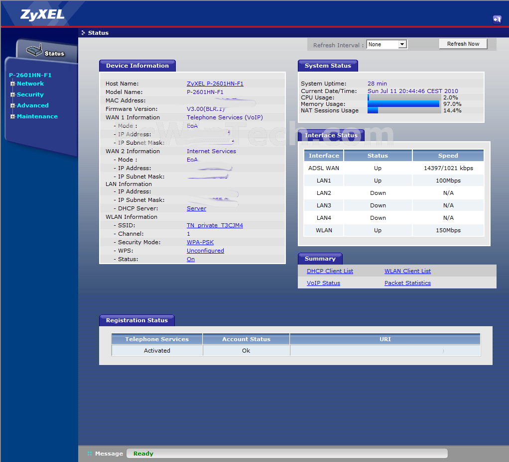509x462 pixels.
Task: Click the Telephone Services (VoIP) value
Action: [225, 117]
